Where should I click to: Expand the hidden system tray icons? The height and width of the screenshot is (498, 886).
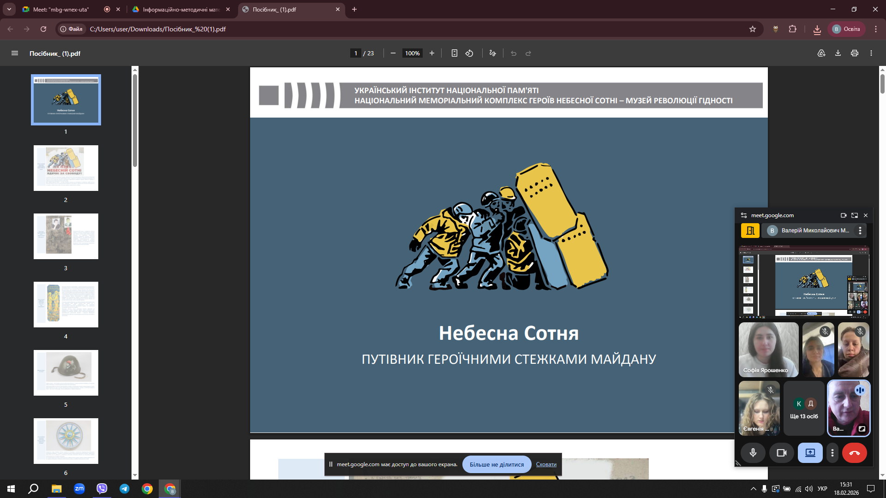(753, 489)
